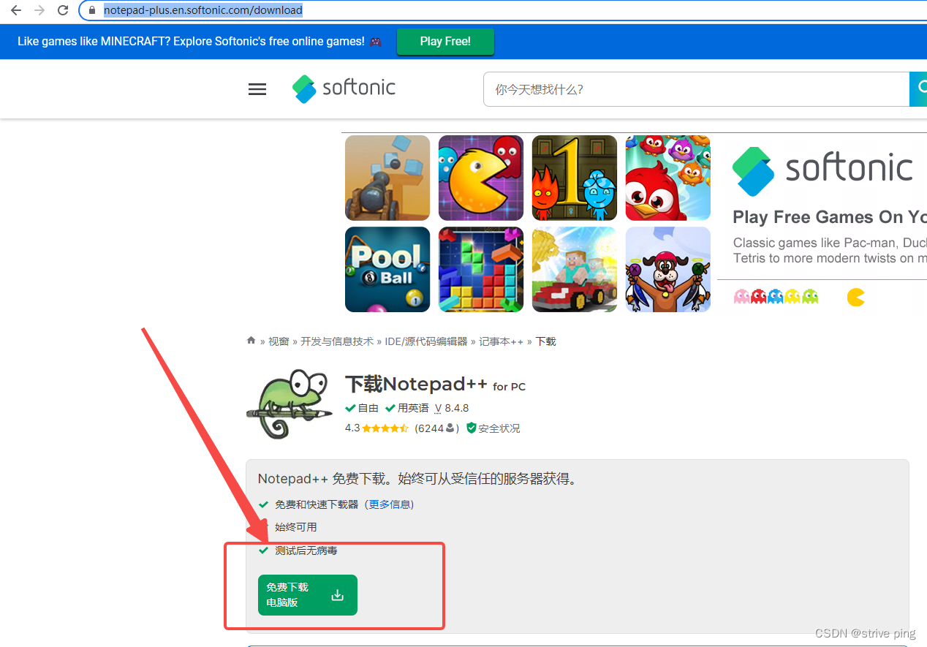
Task: Click the blue search button
Action: [x=918, y=89]
